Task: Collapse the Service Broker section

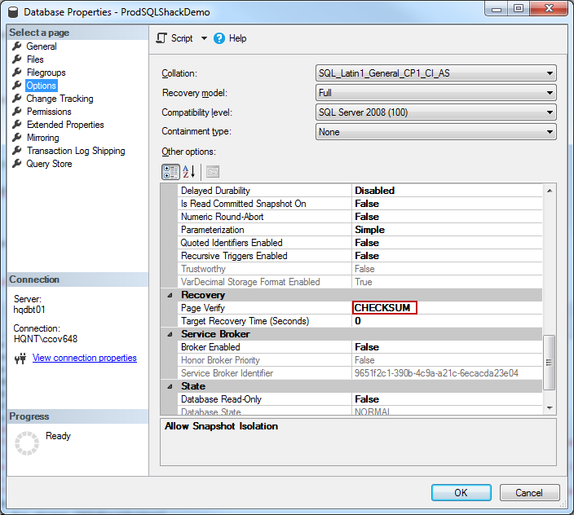Action: coord(170,334)
